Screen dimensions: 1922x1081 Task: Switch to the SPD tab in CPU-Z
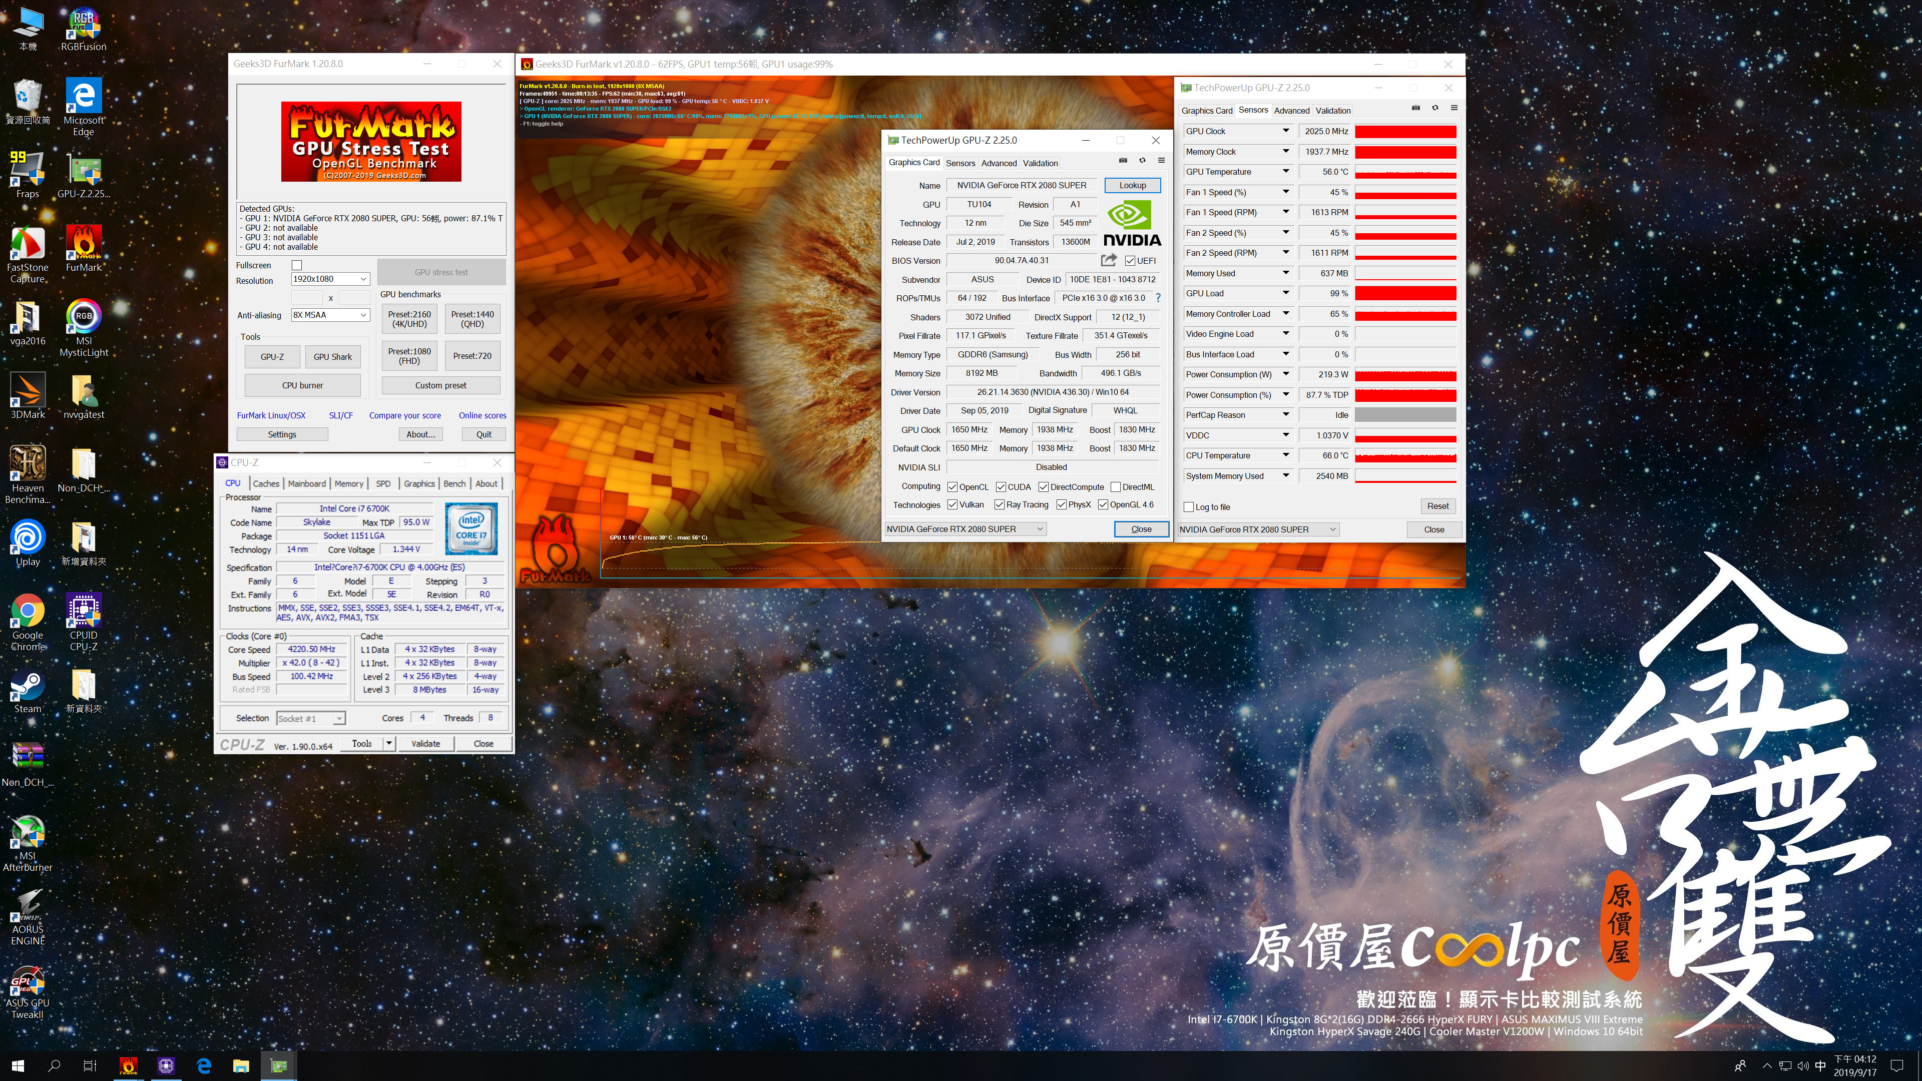[383, 483]
